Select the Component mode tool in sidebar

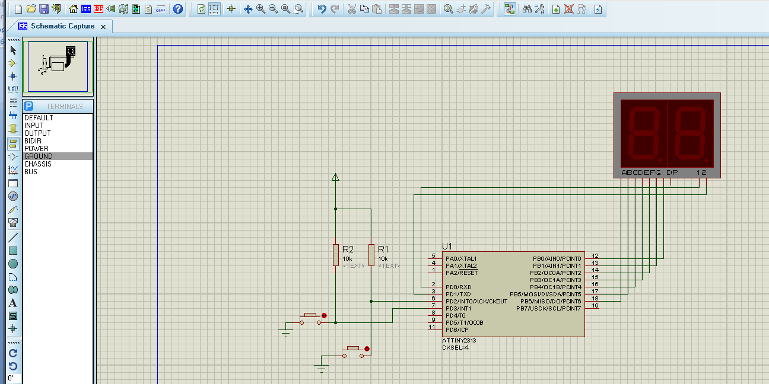click(x=12, y=63)
